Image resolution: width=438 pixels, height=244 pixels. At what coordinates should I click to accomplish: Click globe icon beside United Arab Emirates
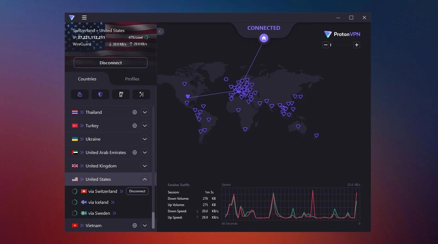[135, 152]
